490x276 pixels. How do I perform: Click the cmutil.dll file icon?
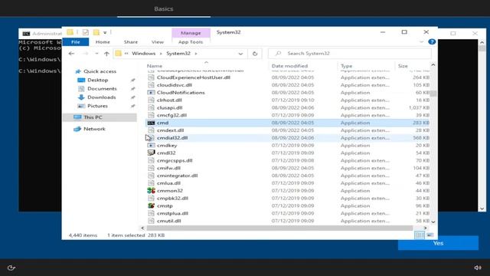click(x=151, y=221)
